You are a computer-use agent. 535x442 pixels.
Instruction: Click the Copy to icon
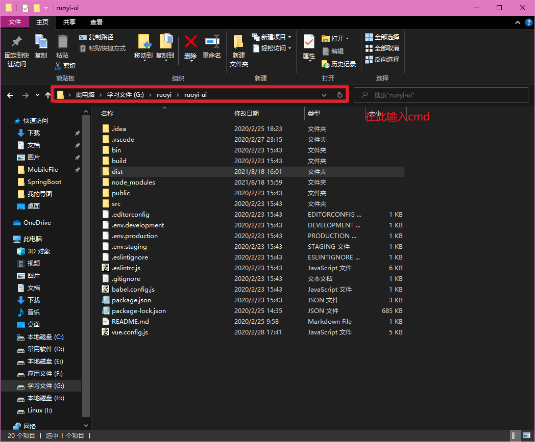coord(166,42)
